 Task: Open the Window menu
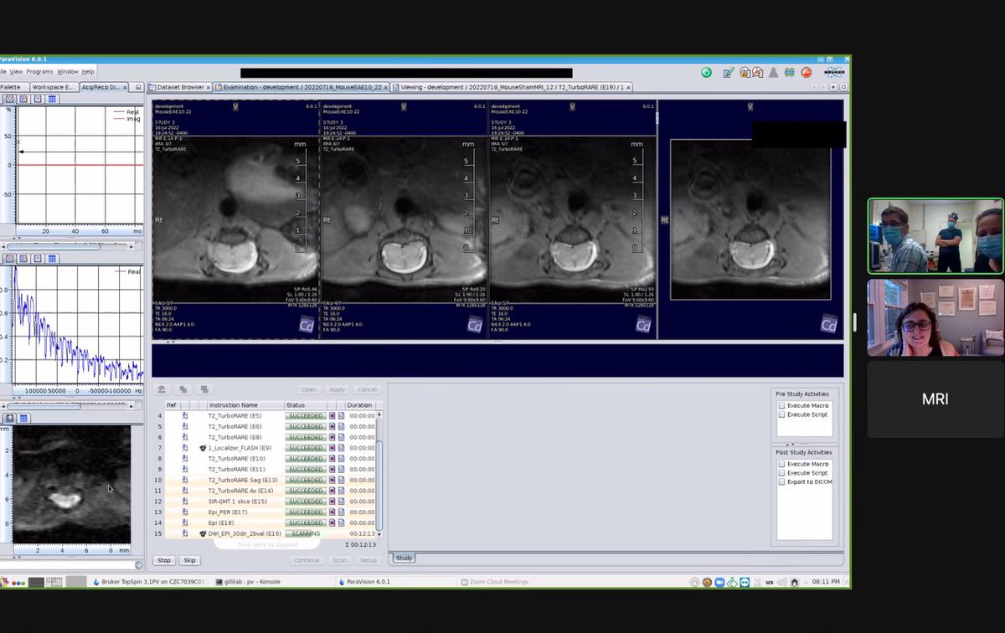pyautogui.click(x=68, y=71)
